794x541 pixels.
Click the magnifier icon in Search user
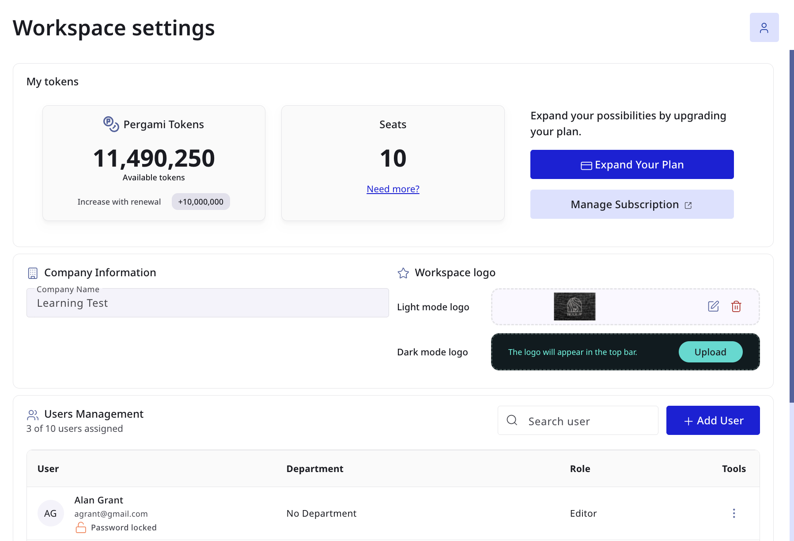(512, 420)
